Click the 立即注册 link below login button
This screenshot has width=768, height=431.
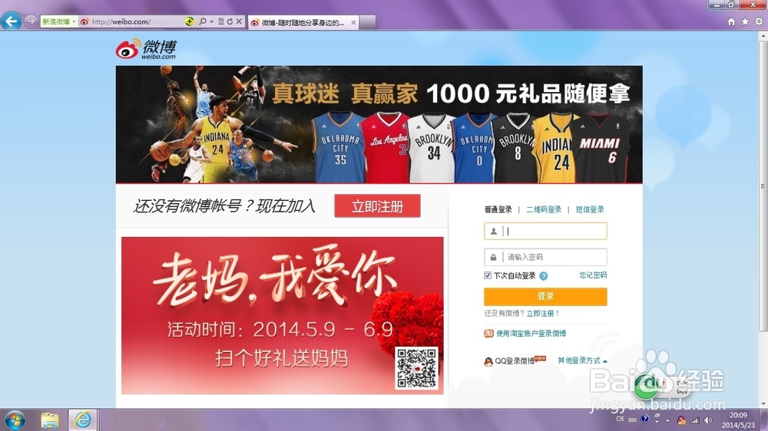[x=540, y=314]
